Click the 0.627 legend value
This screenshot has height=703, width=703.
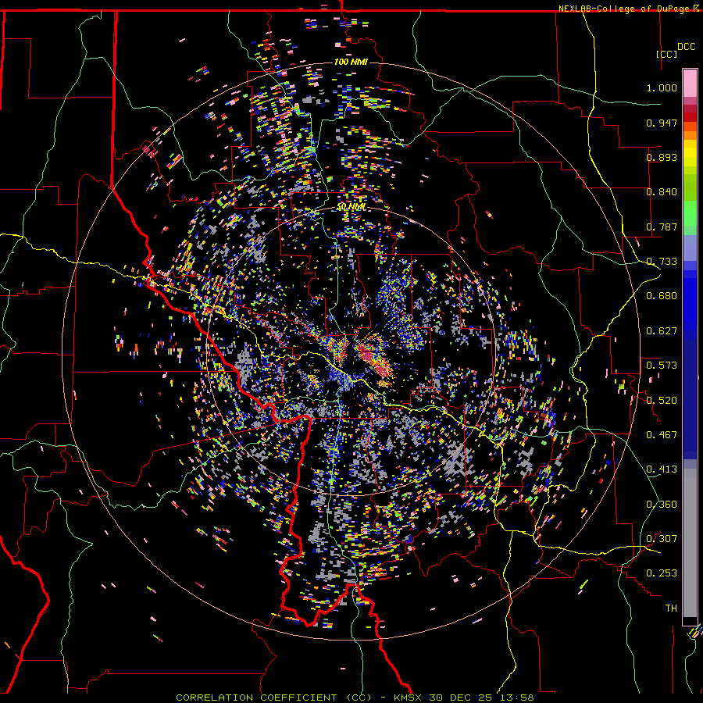tap(662, 330)
